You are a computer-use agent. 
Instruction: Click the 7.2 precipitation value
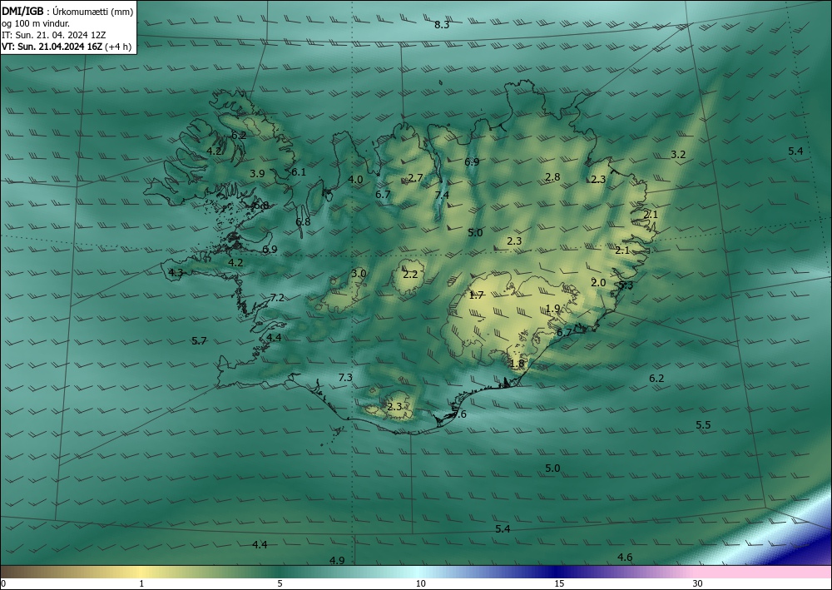click(277, 298)
